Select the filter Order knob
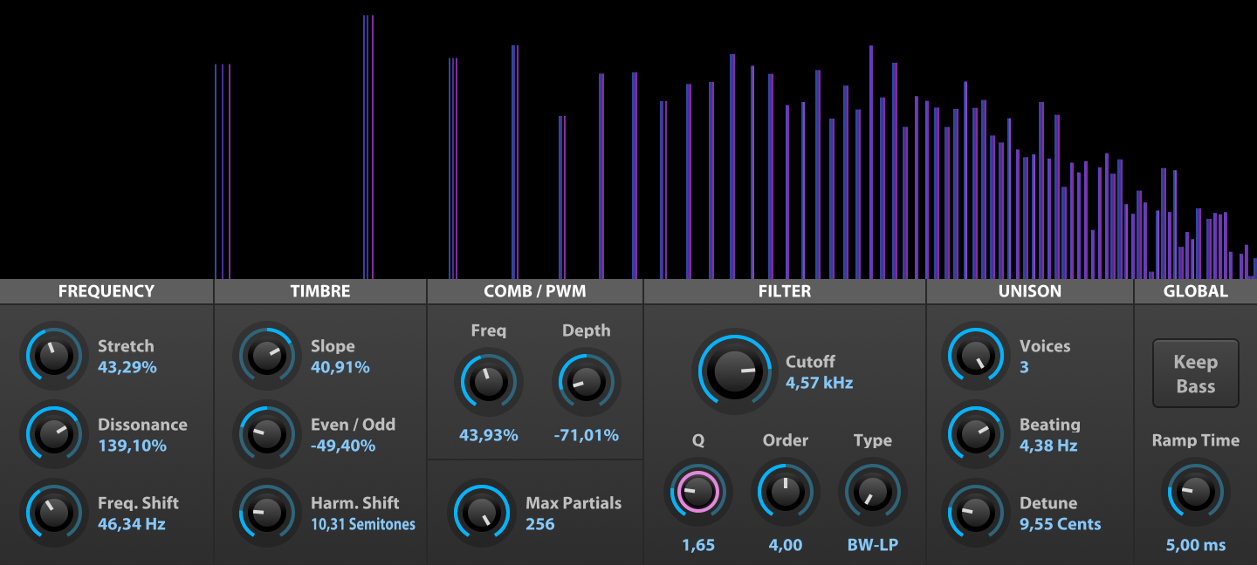The height and width of the screenshot is (565, 1257). pos(785,491)
